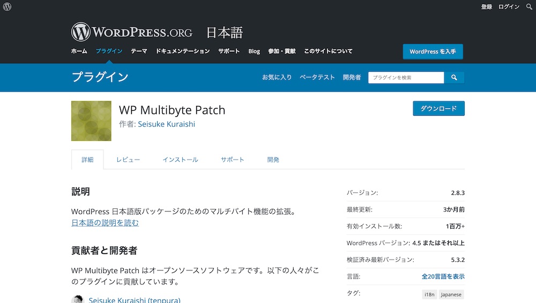Open 登録 registration link
Viewport: 536px width, 303px height.
point(487,7)
